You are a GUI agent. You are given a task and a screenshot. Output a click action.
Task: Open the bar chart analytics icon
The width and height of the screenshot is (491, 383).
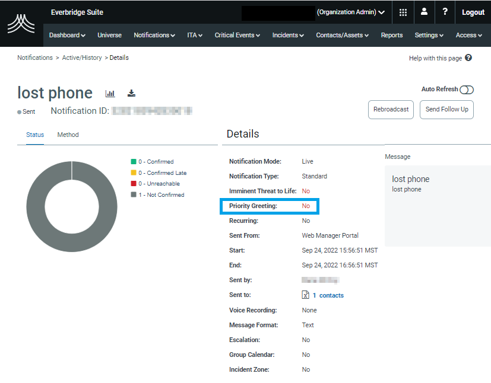pos(110,93)
